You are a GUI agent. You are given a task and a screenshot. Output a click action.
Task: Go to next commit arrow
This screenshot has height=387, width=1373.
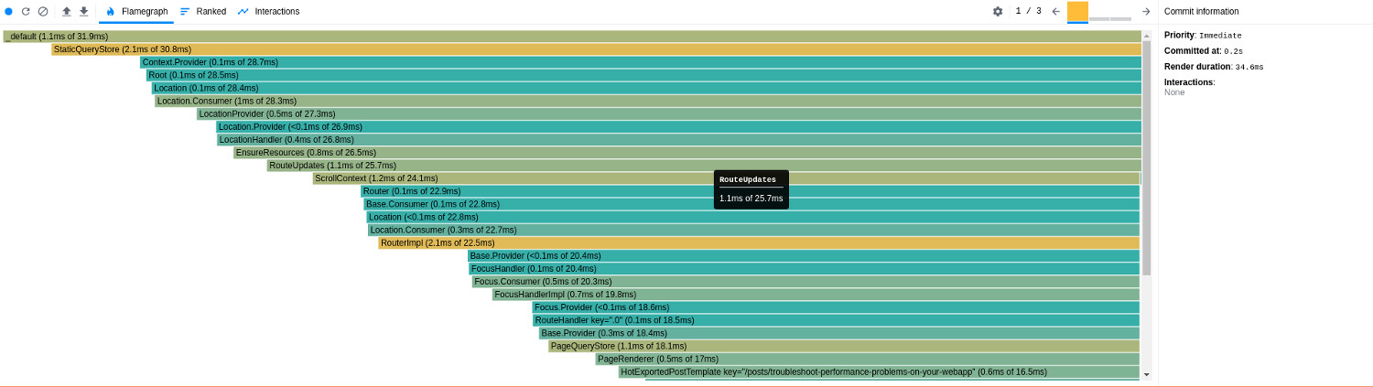1145,11
